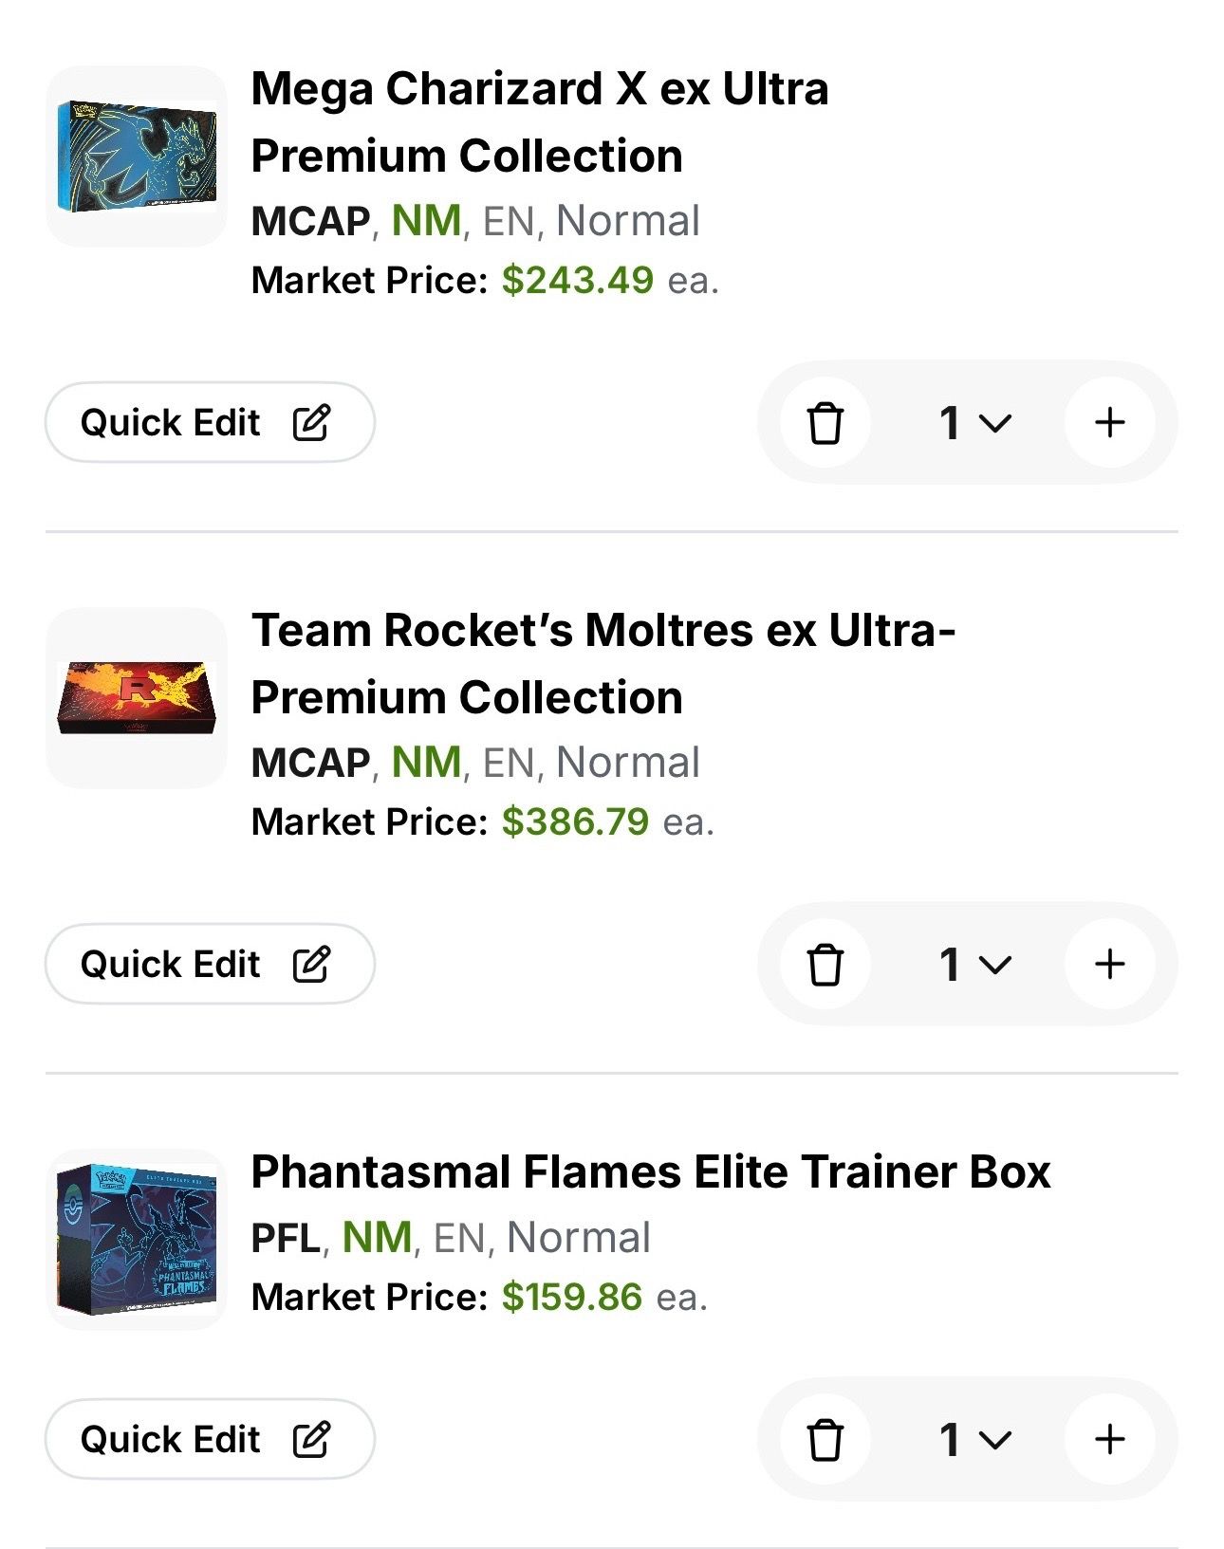
Task: Remove Team Rocket's Moltres ex collection item
Action: 825,964
